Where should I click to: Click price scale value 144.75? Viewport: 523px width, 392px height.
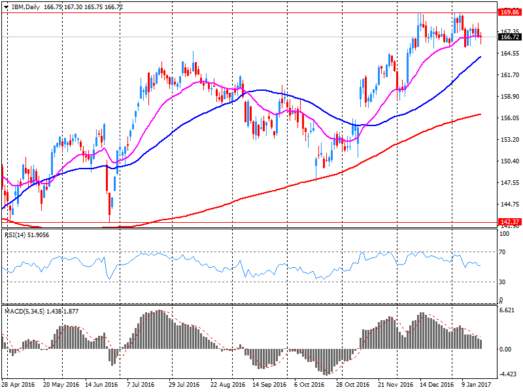pos(510,204)
